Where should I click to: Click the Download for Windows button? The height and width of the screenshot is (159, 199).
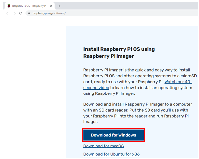click(114, 135)
